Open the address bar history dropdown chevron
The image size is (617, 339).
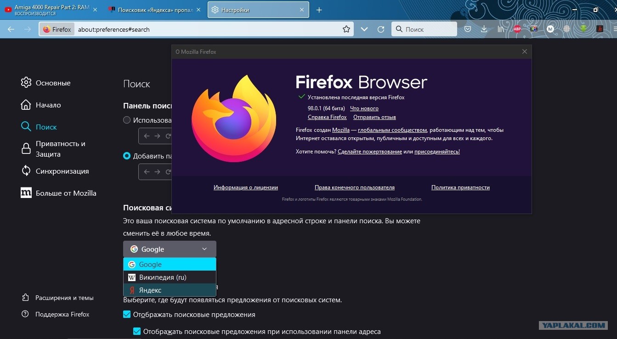(364, 29)
